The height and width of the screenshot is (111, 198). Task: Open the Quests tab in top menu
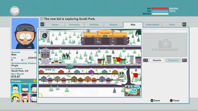pos(114,25)
